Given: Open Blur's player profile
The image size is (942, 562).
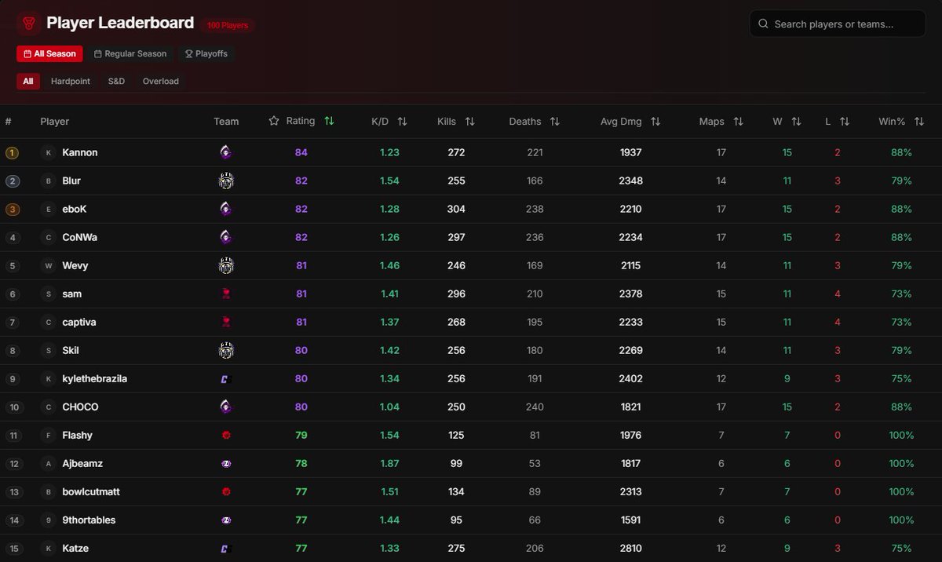Looking at the screenshot, I should pos(71,181).
